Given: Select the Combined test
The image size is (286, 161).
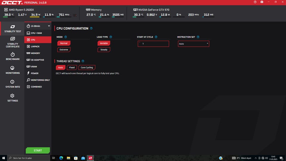Looking at the screenshot, I should pos(38,87).
